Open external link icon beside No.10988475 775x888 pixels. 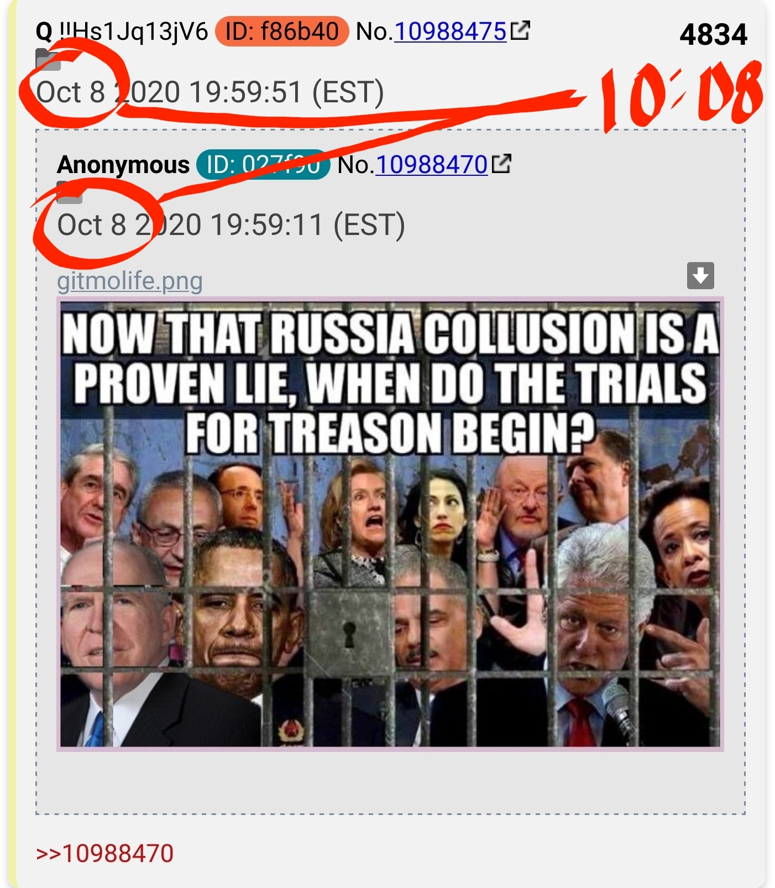pyautogui.click(x=520, y=30)
